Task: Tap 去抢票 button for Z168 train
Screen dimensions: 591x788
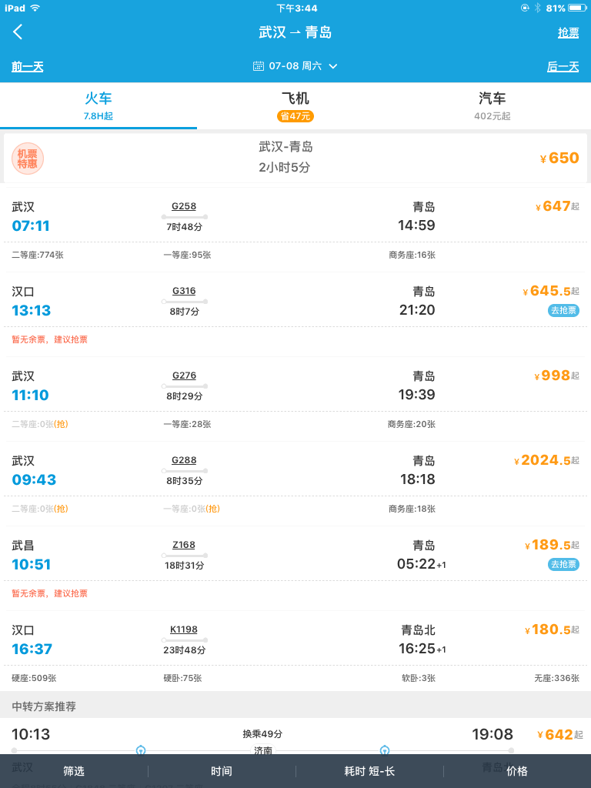Action: 563,564
